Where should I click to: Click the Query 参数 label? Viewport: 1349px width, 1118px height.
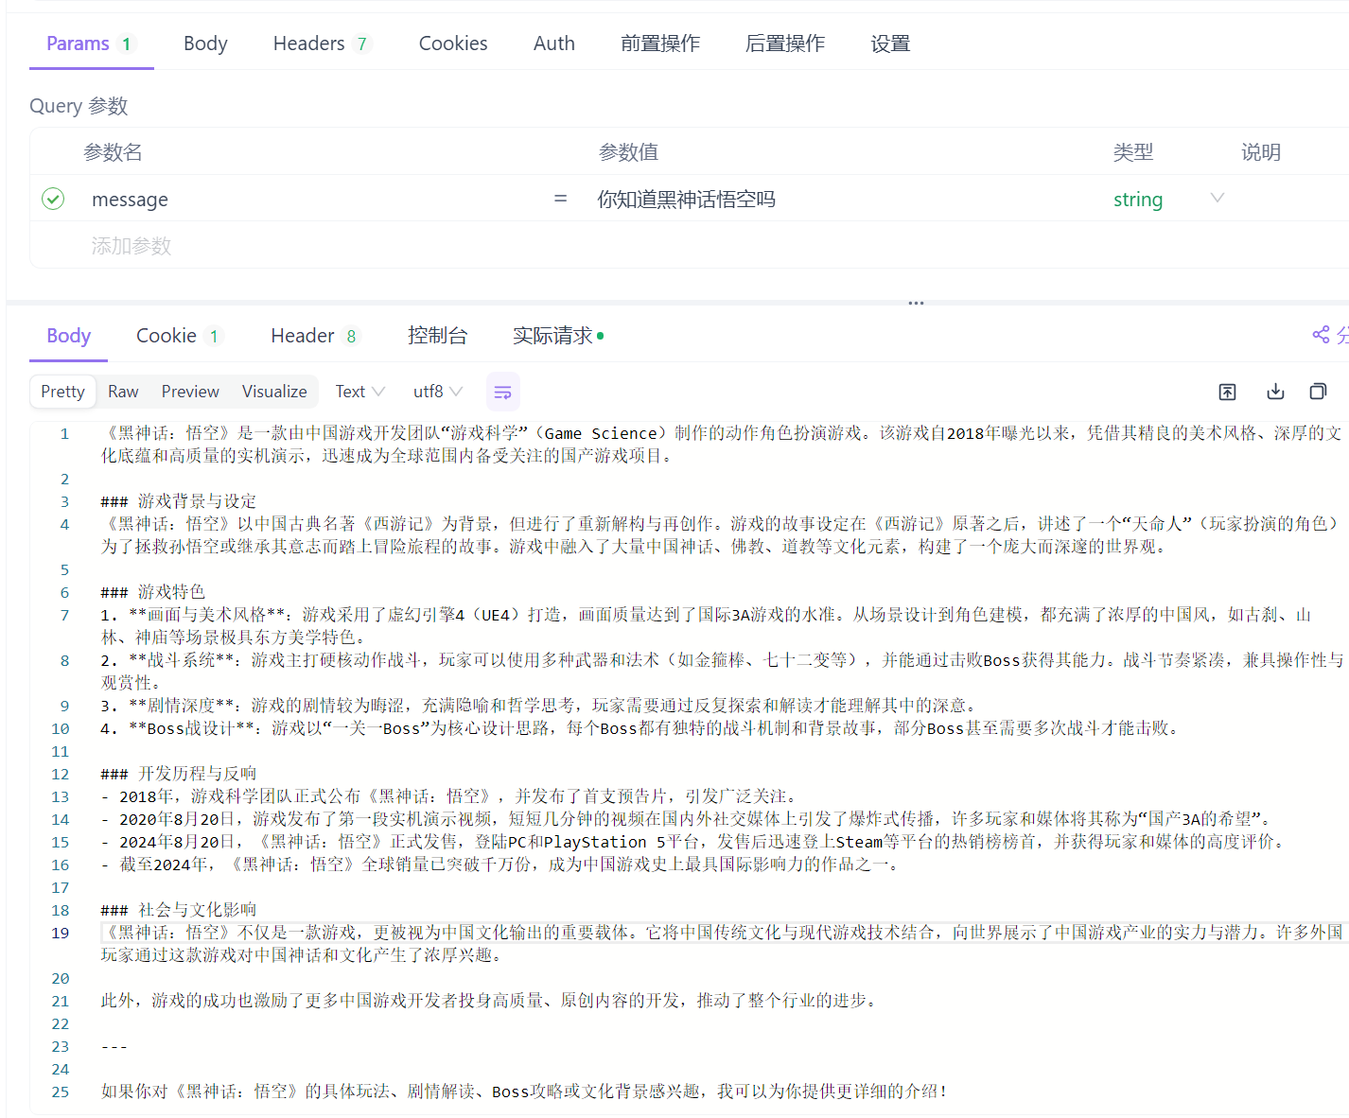79,106
